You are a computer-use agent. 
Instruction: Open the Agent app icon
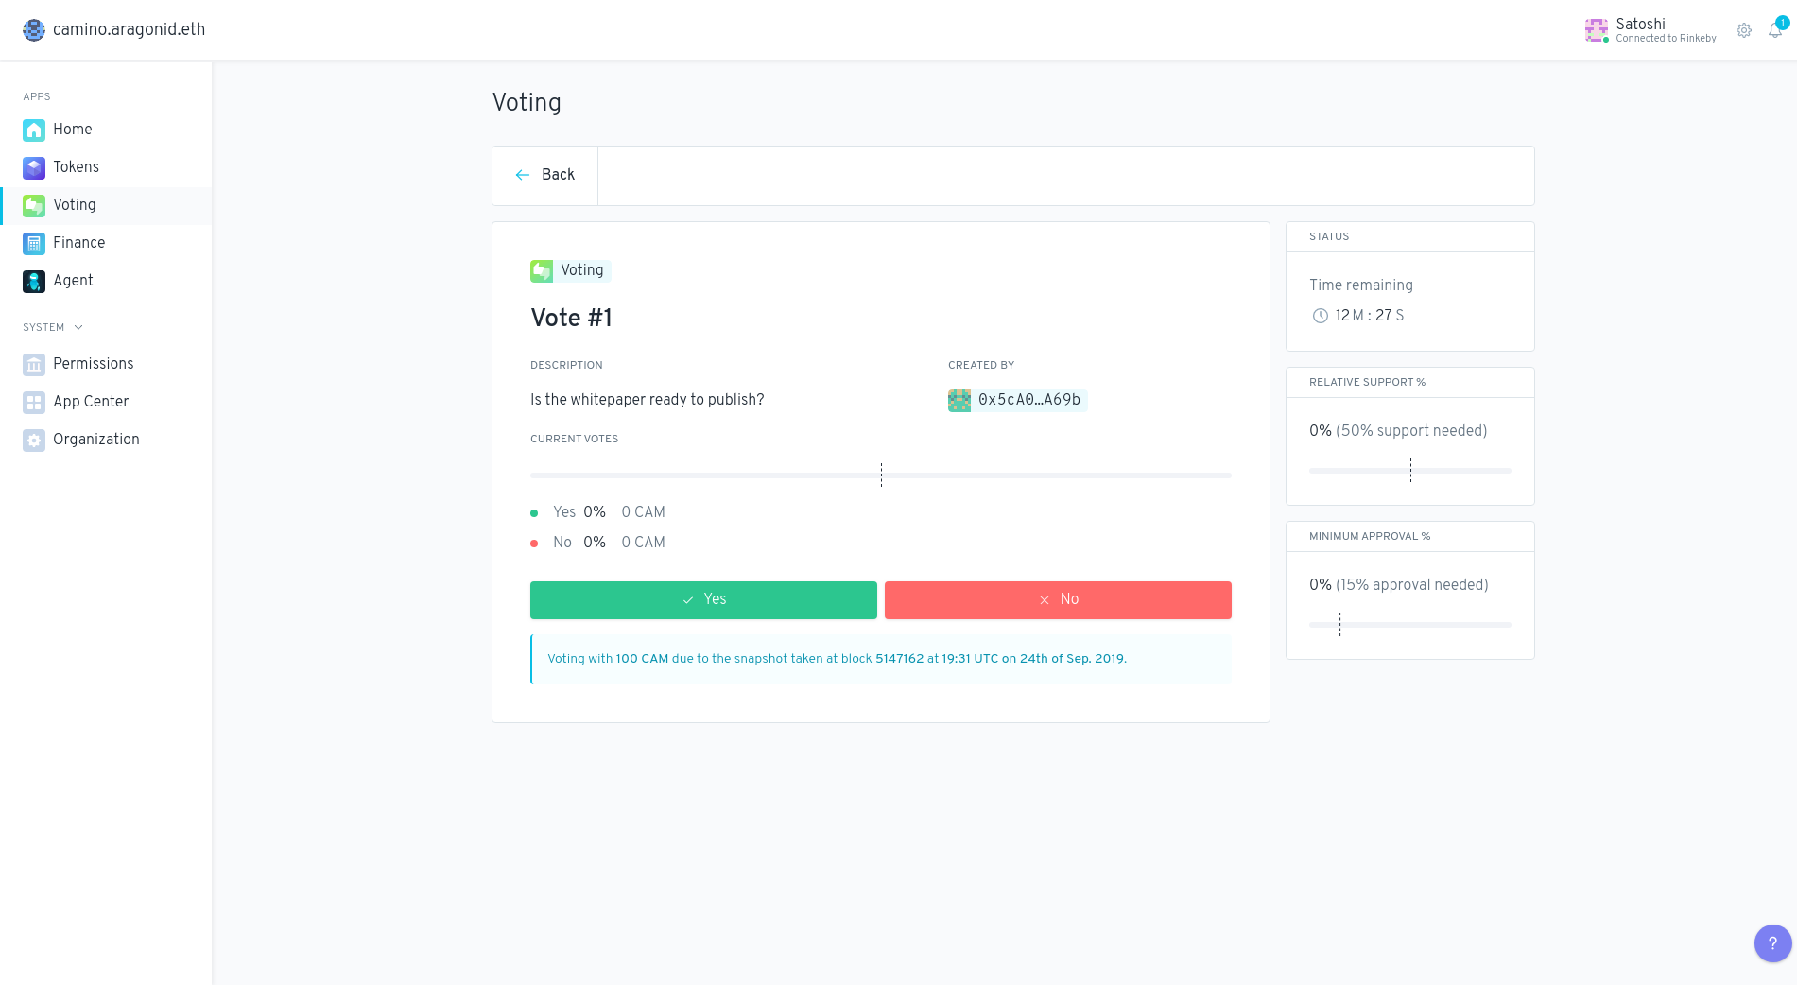[x=34, y=281]
